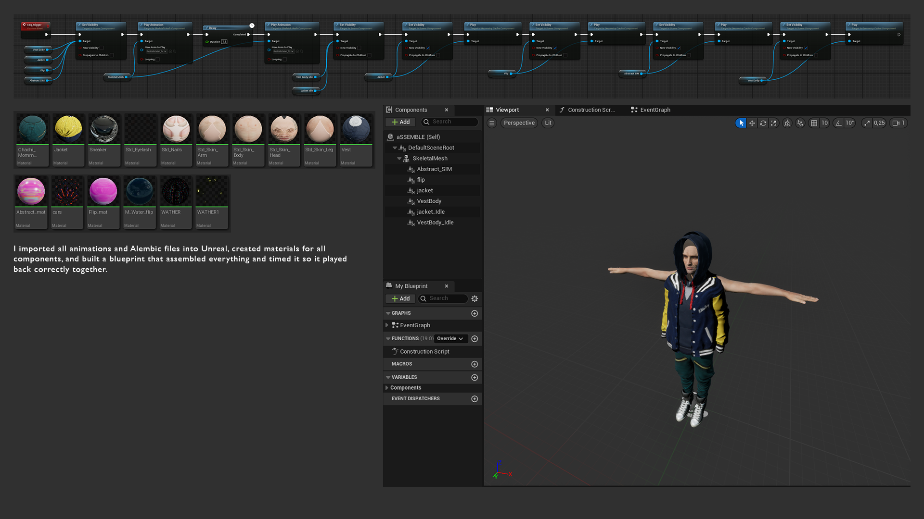This screenshot has height=519, width=924.
Task: Toggle Propagate to Children on first Set Visibility node
Action: tap(112, 55)
